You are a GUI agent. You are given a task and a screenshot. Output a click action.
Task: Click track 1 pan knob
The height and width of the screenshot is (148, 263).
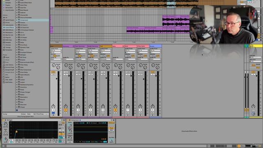pos(53,106)
